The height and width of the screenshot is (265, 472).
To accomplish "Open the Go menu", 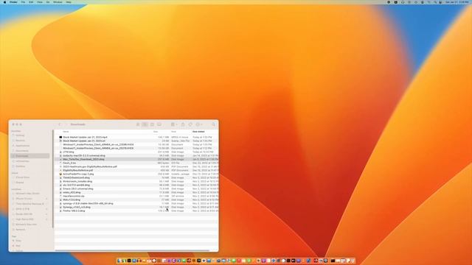I will pos(48,2).
